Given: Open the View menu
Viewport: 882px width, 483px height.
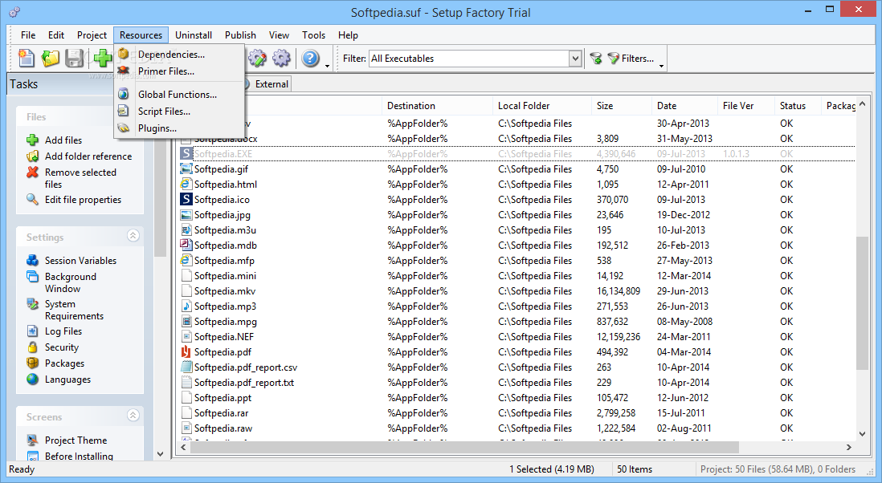Looking at the screenshot, I should tap(279, 34).
